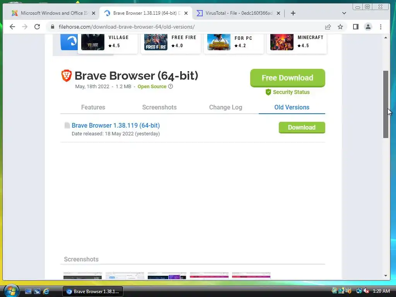The height and width of the screenshot is (297, 396).
Task: Expand tab search dropdown arrow
Action: tap(344, 13)
